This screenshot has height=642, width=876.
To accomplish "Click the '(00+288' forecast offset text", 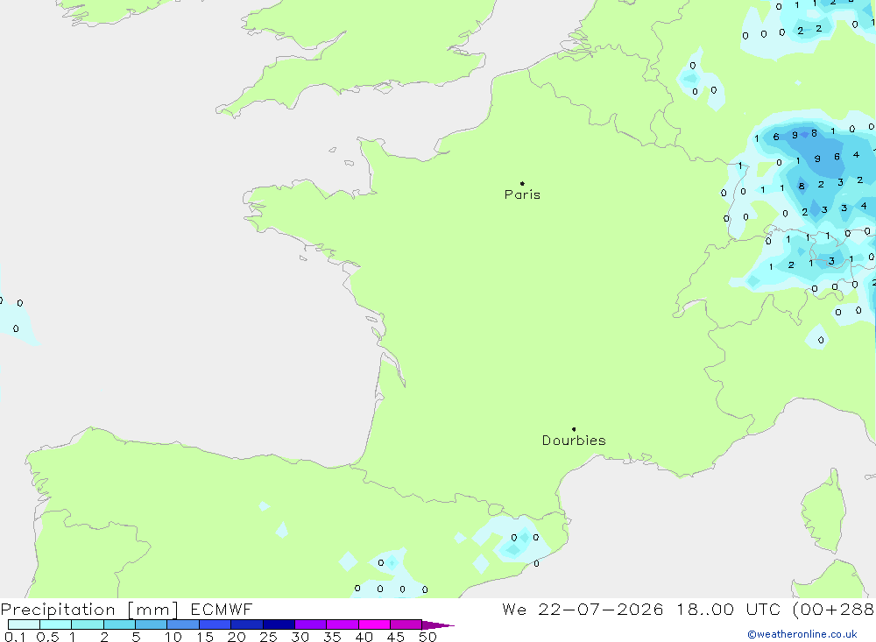I will click(x=834, y=609).
